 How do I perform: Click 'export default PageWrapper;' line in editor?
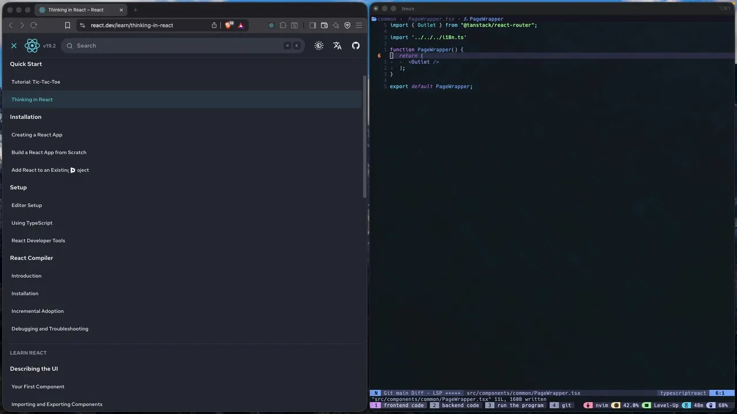431,86
